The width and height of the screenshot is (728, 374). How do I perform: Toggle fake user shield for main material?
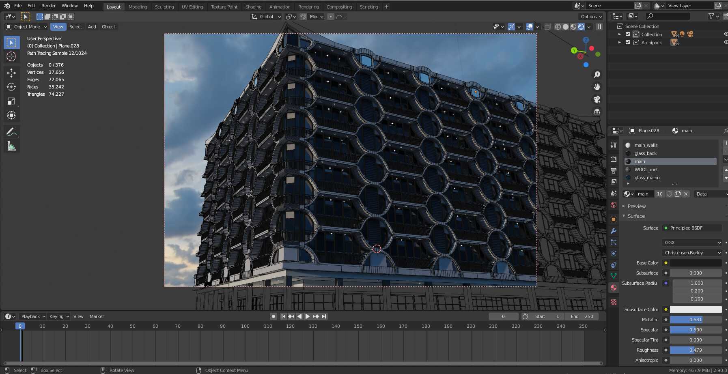tap(670, 194)
